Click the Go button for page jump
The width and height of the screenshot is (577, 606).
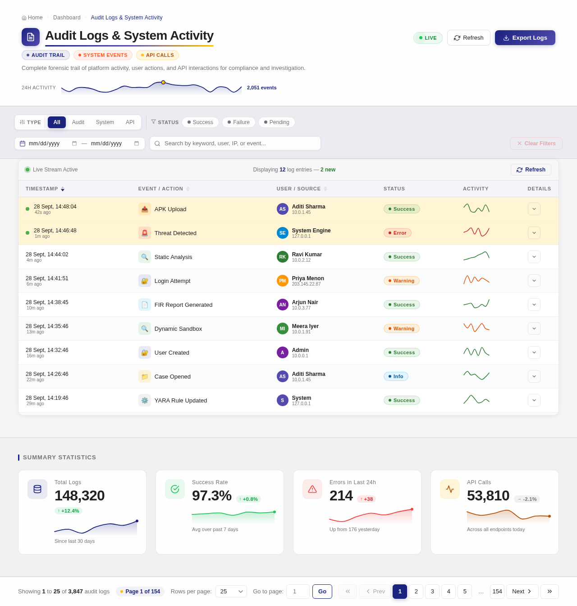[x=322, y=592]
